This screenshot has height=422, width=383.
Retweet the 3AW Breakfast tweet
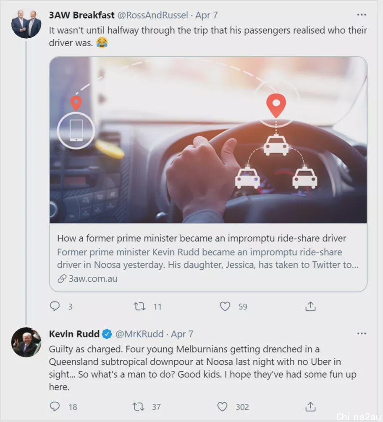coord(140,306)
